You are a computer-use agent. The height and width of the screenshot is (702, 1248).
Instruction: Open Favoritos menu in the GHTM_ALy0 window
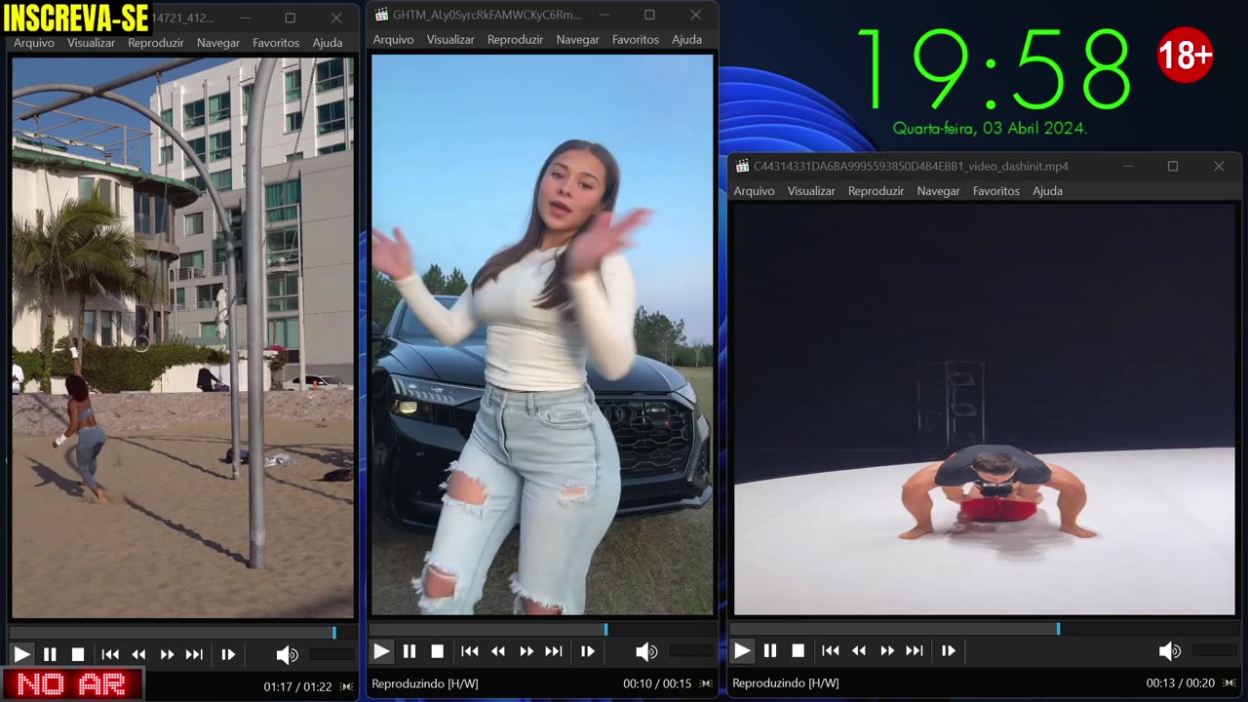(636, 40)
